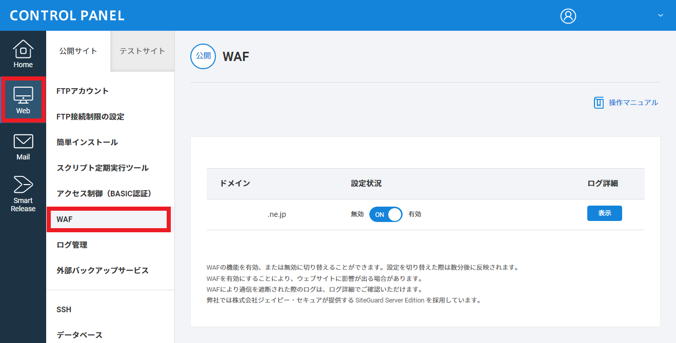The width and height of the screenshot is (676, 343).
Task: Toggle the WAF ON switch
Action: coord(386,214)
